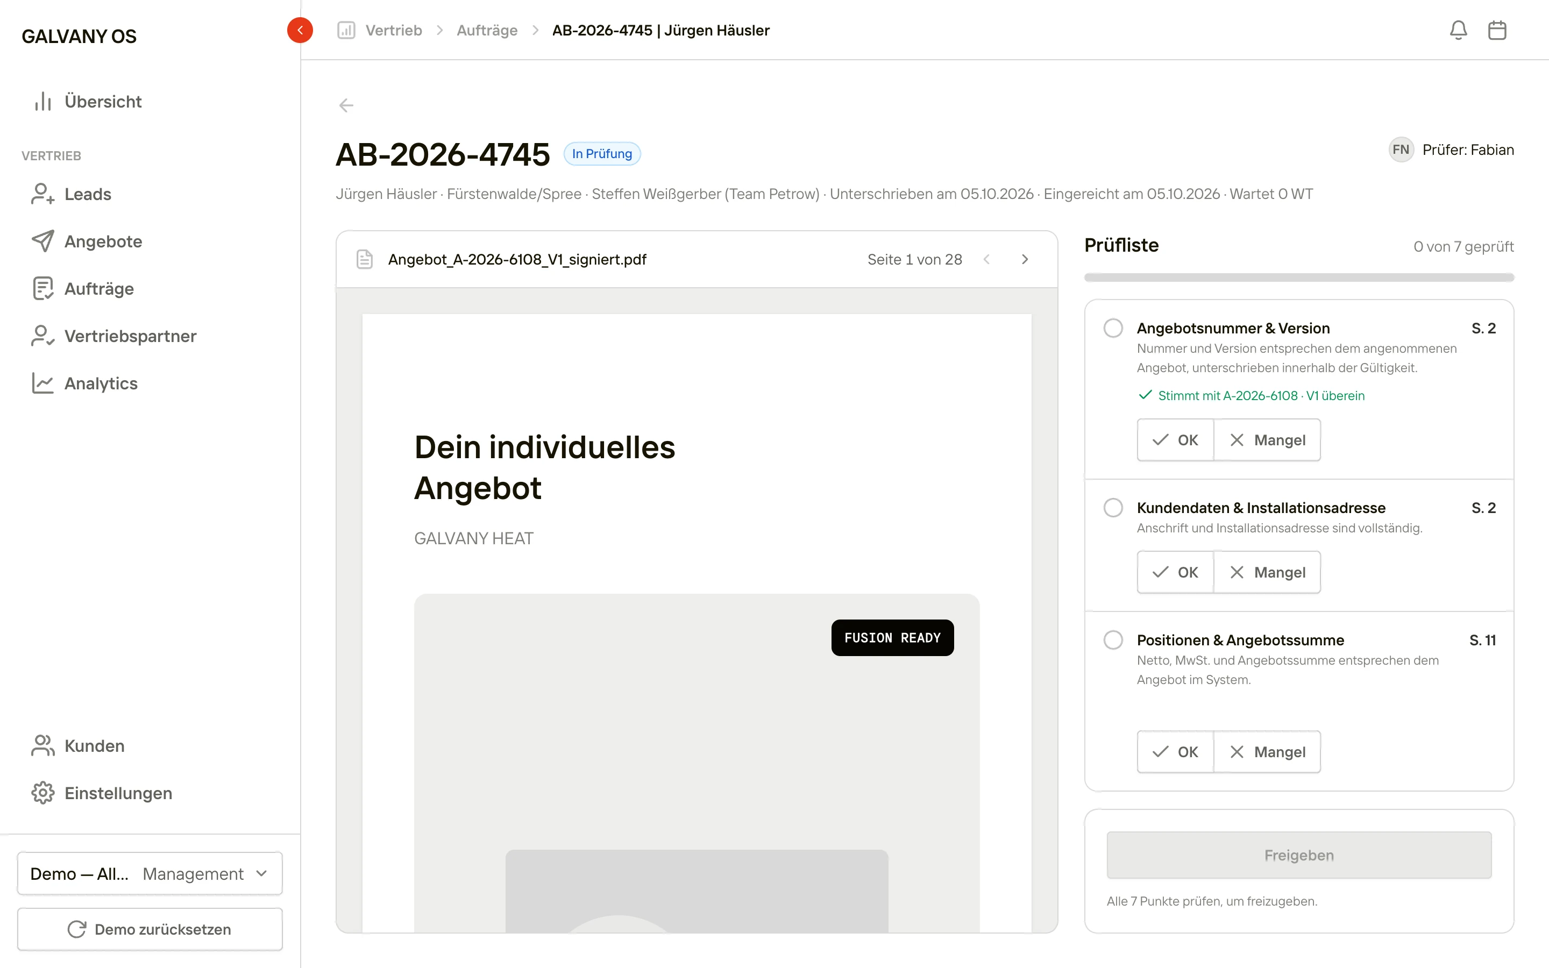
Task: Click the back arrow above AB-2026-4745
Action: click(346, 105)
